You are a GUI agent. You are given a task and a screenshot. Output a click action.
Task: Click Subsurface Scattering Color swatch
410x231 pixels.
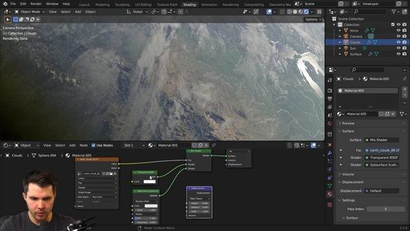pos(151,206)
